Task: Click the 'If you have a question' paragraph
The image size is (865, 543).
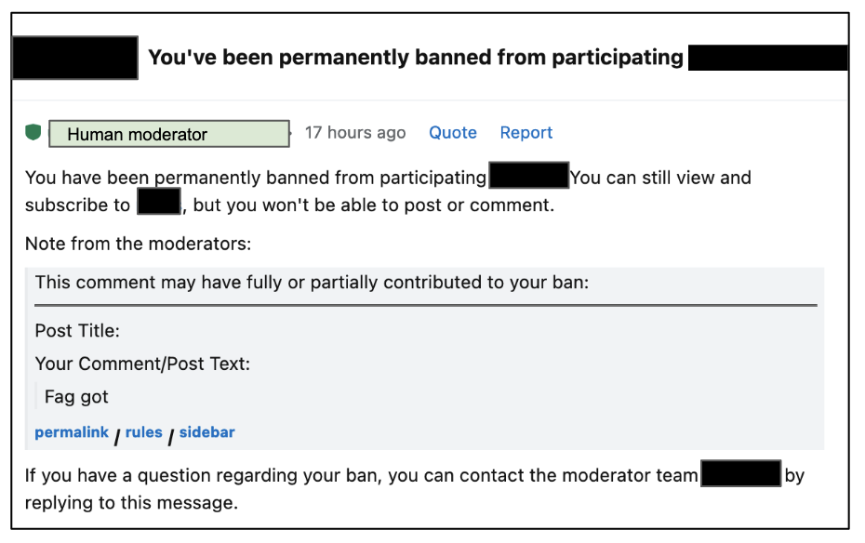Action: click(x=361, y=476)
